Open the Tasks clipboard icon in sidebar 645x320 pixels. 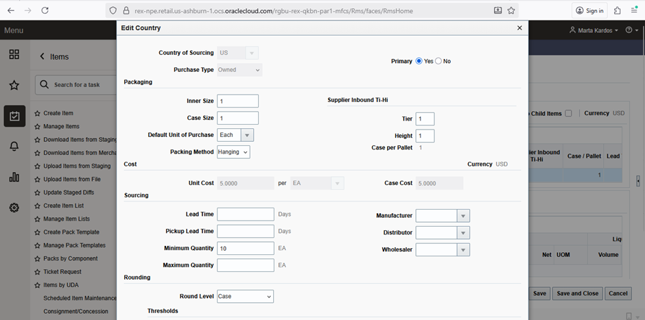(x=14, y=116)
